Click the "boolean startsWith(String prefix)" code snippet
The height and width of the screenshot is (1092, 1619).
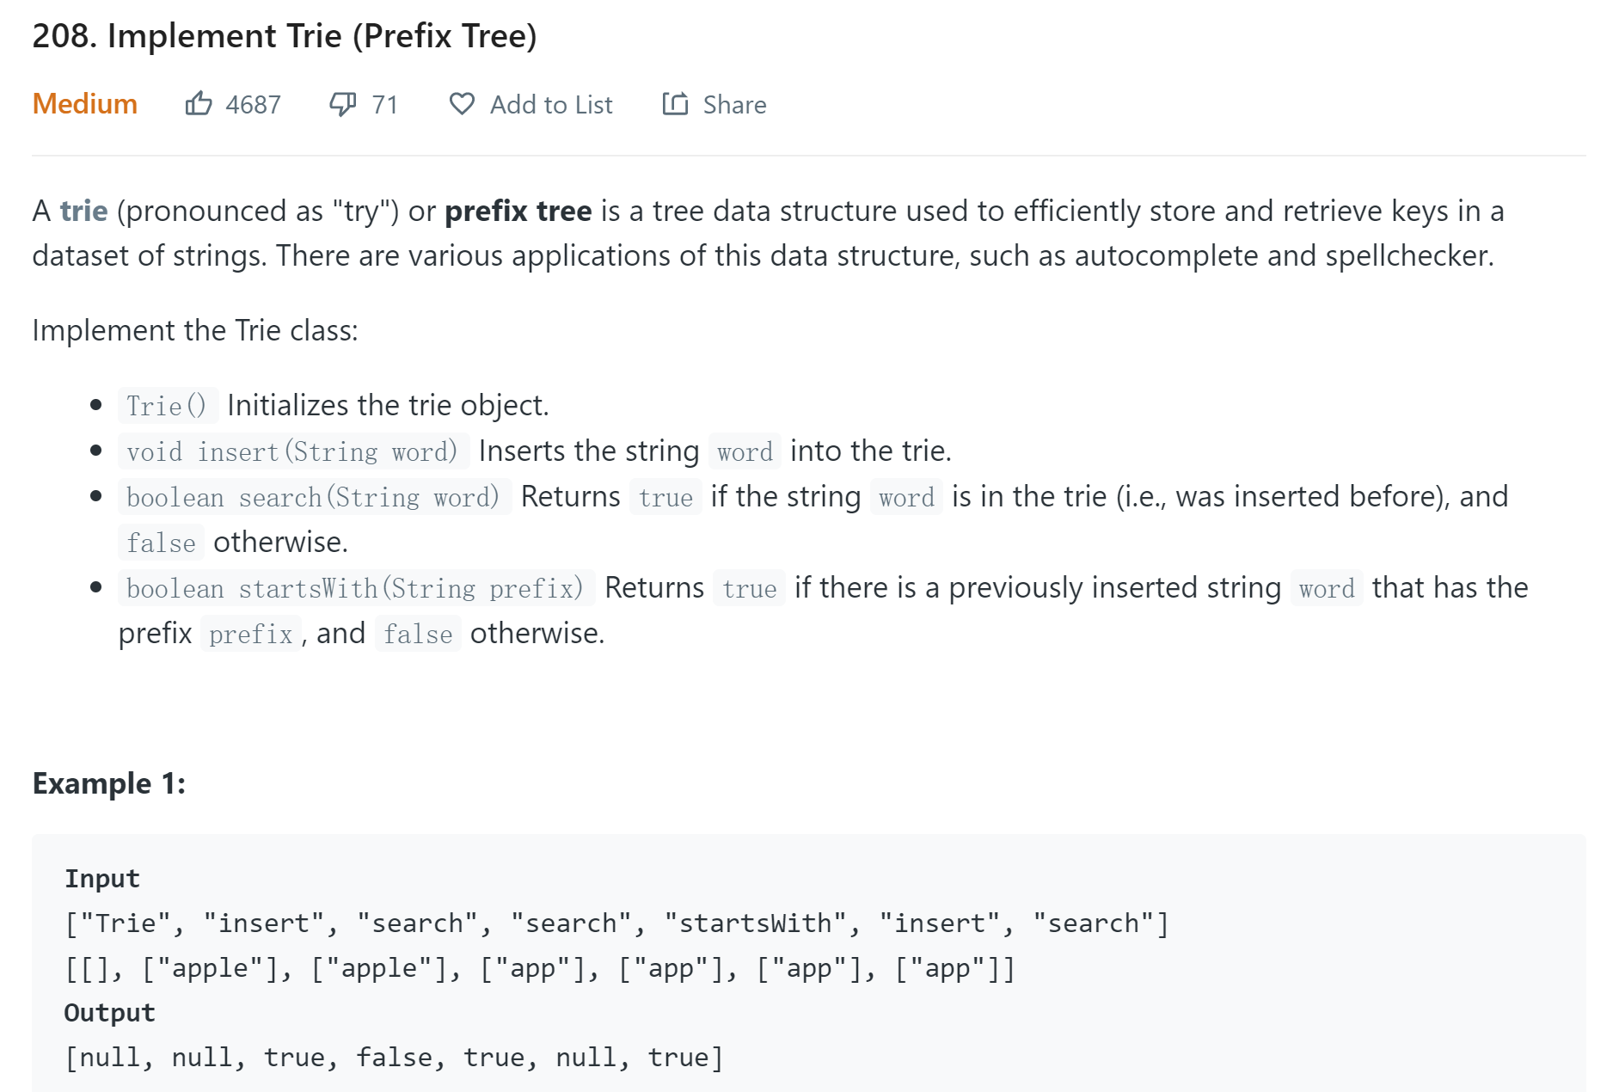pyautogui.click(x=355, y=588)
